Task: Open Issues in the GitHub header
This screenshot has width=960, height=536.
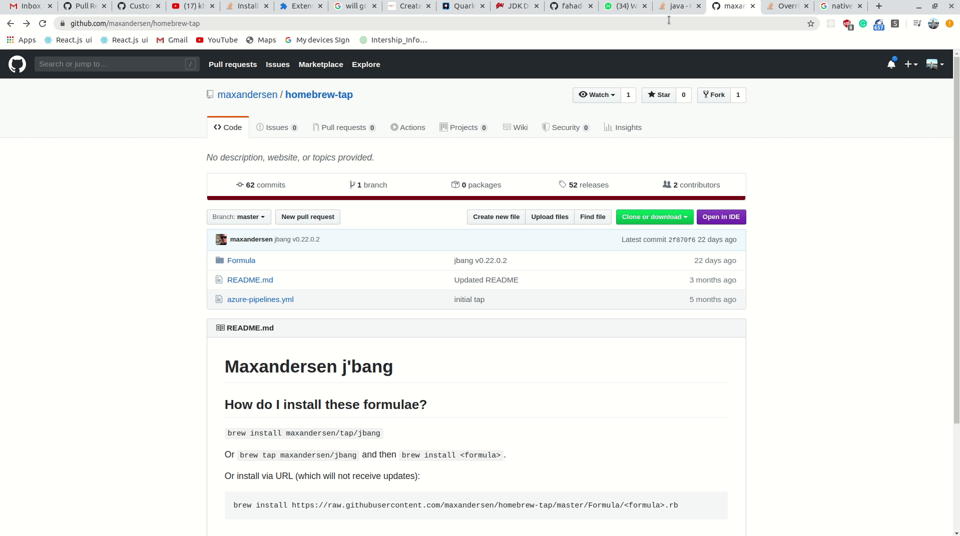Action: pos(278,64)
